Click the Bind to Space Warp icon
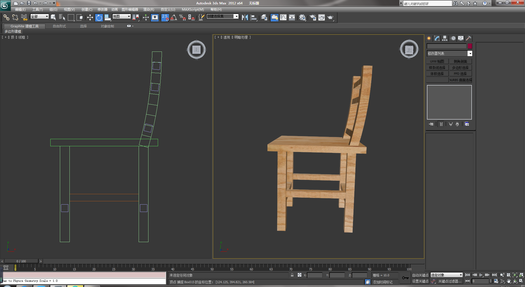 (x=24, y=18)
